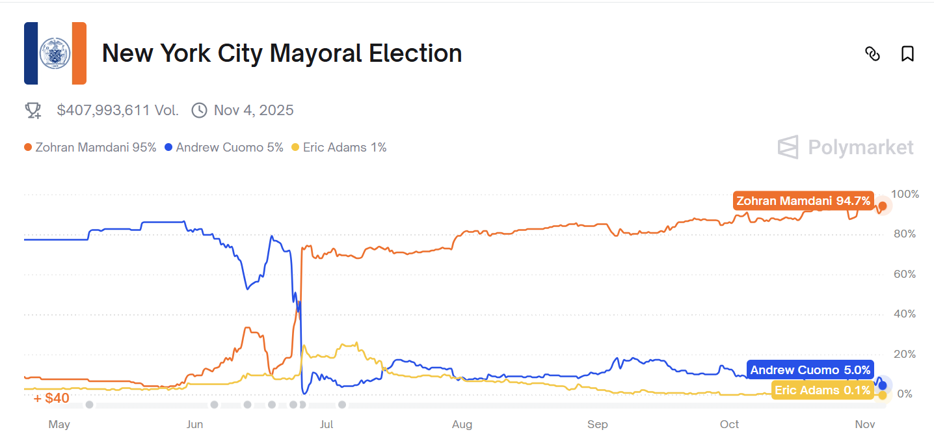Screen dimensions: 934x445
Task: Click the orange Zohran Mamdani 94.7% chart label
Action: pyautogui.click(x=803, y=201)
